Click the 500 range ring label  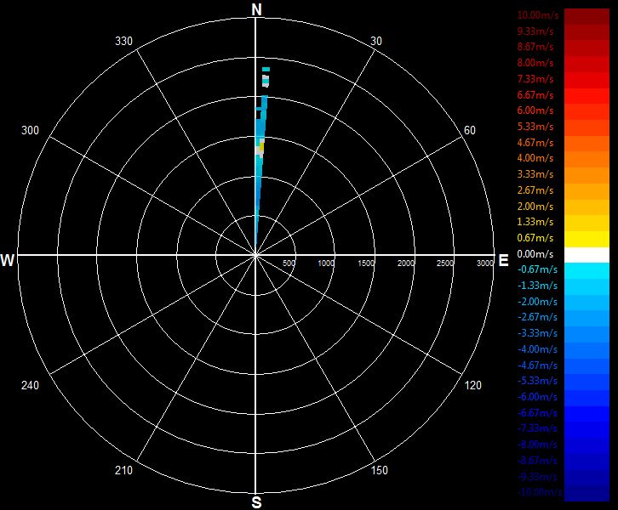point(289,263)
